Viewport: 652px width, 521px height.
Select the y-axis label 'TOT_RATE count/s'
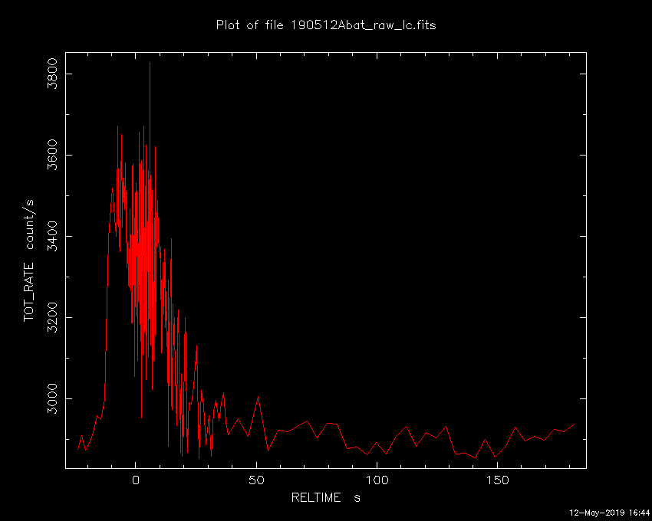pos(28,260)
